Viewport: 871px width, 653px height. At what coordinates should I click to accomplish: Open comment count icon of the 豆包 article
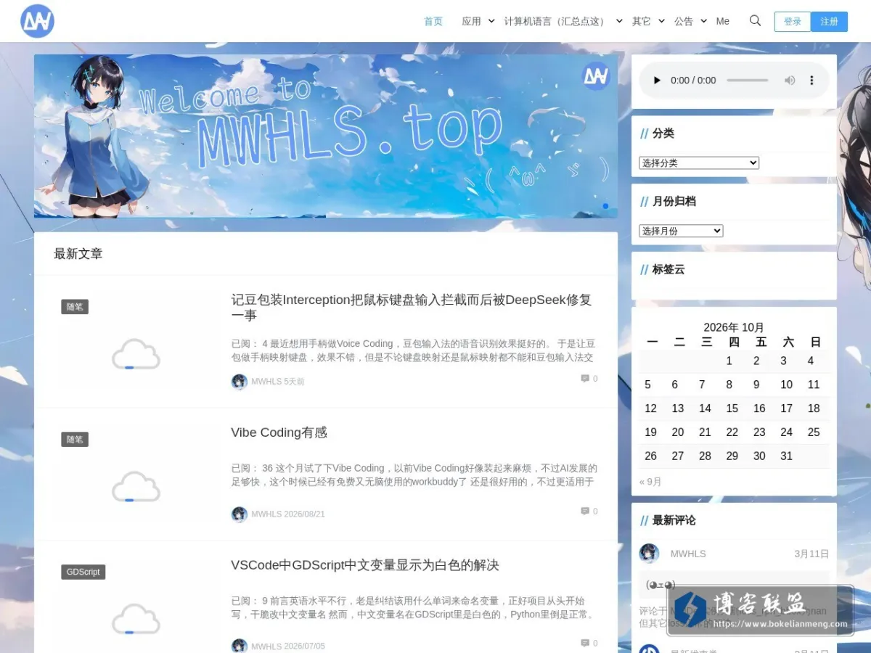click(x=585, y=379)
